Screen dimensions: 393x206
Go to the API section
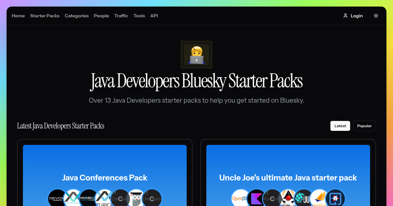click(x=154, y=16)
